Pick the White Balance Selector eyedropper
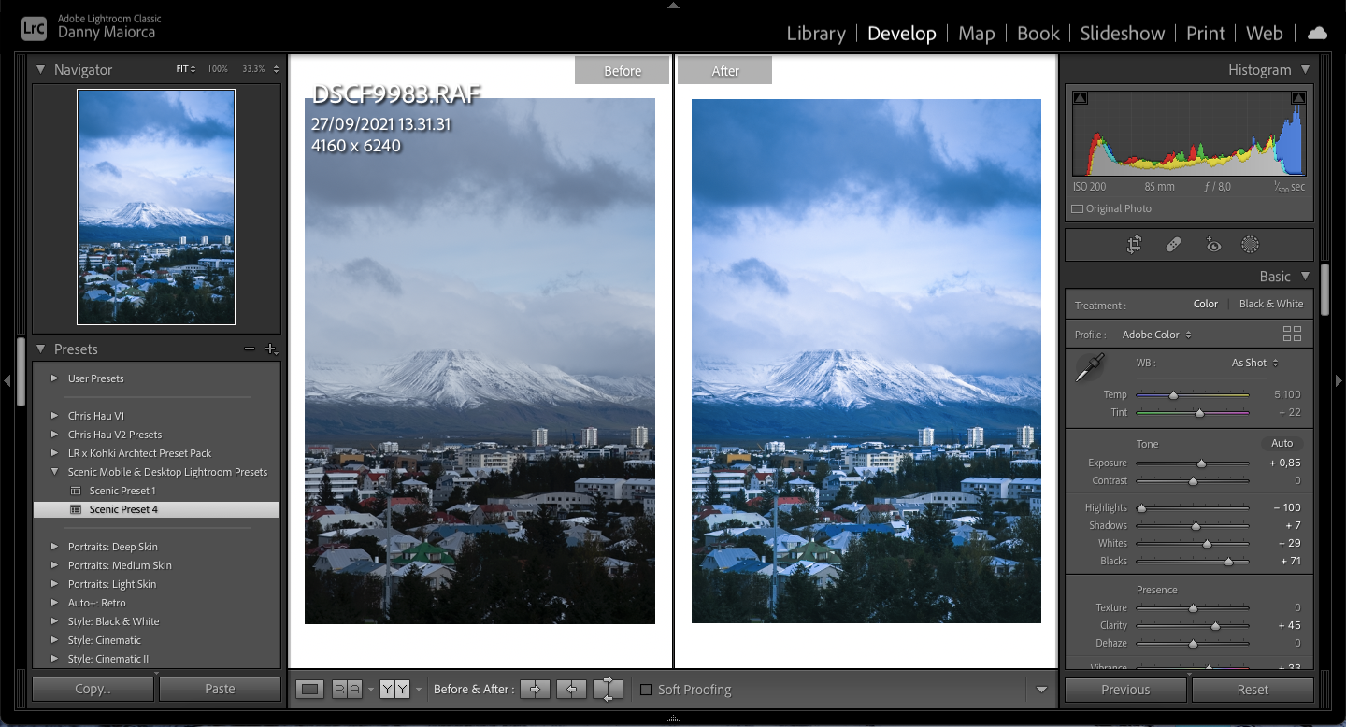This screenshot has height=727, width=1346. tap(1089, 367)
